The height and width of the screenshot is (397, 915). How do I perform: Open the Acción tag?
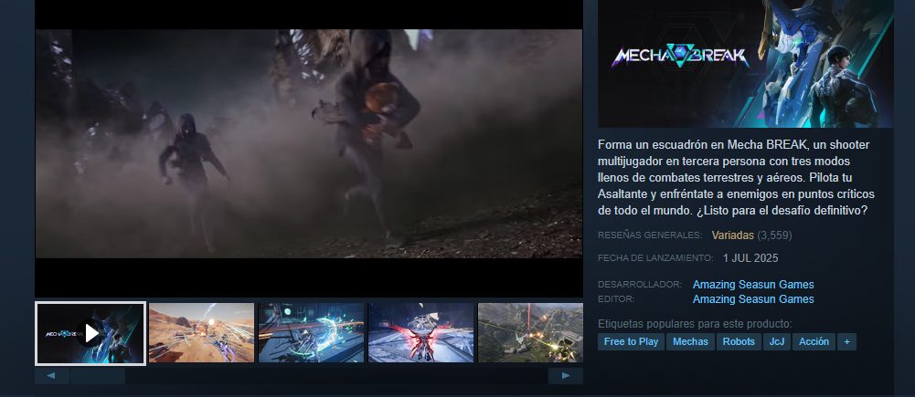pyautogui.click(x=814, y=342)
